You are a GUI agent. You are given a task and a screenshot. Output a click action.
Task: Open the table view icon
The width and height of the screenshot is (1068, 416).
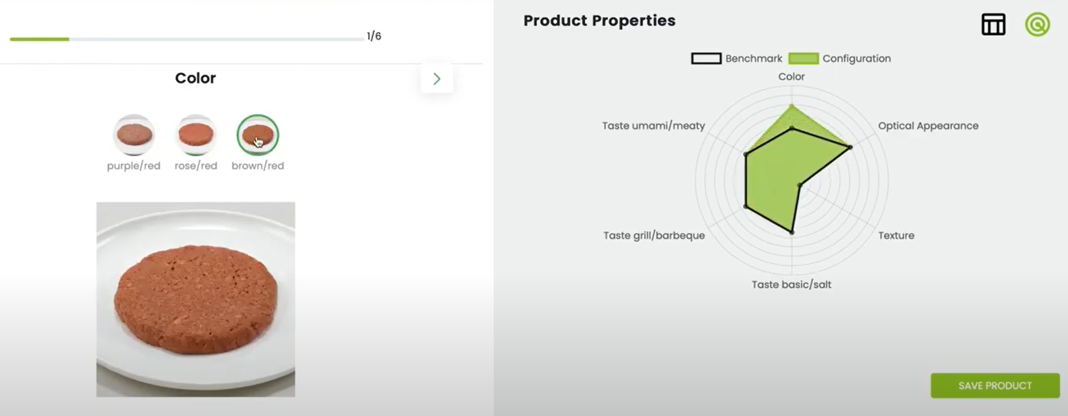993,25
